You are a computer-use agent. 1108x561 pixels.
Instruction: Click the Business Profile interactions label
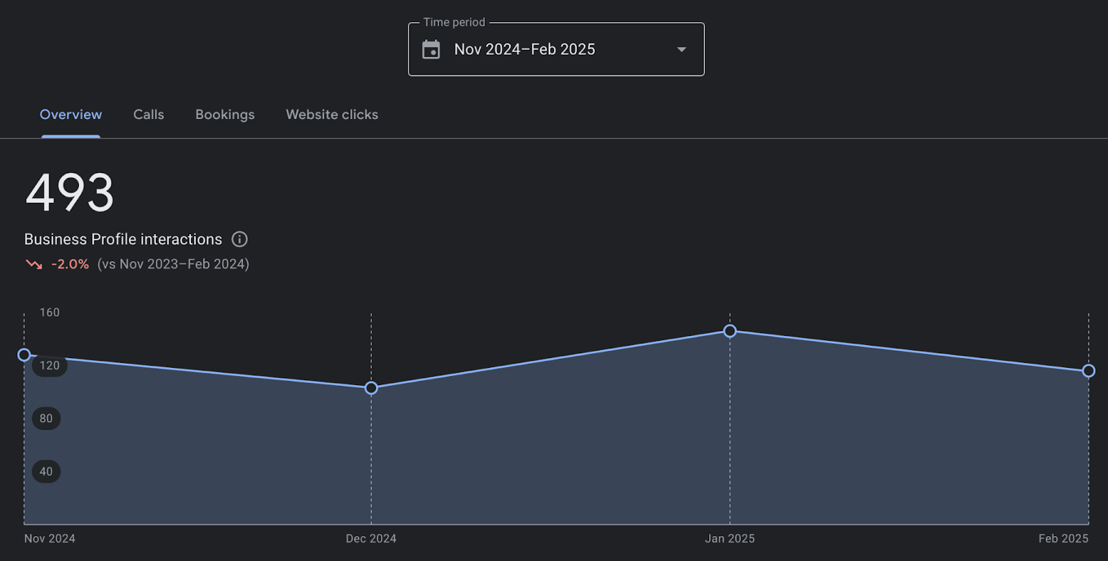(123, 239)
